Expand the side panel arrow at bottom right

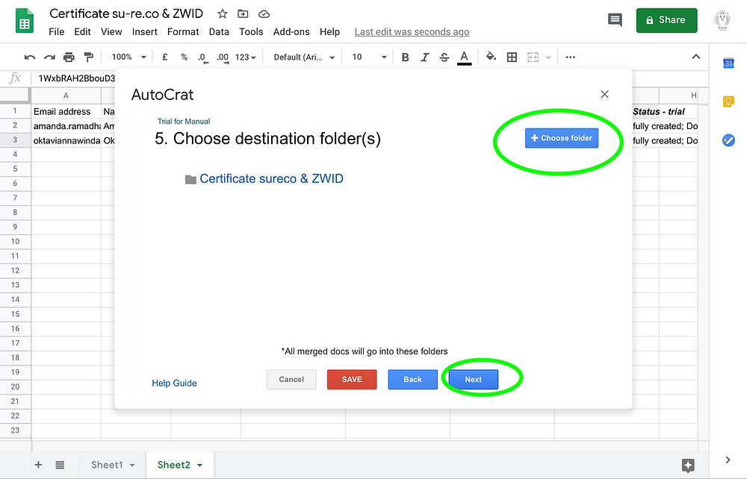(x=728, y=460)
